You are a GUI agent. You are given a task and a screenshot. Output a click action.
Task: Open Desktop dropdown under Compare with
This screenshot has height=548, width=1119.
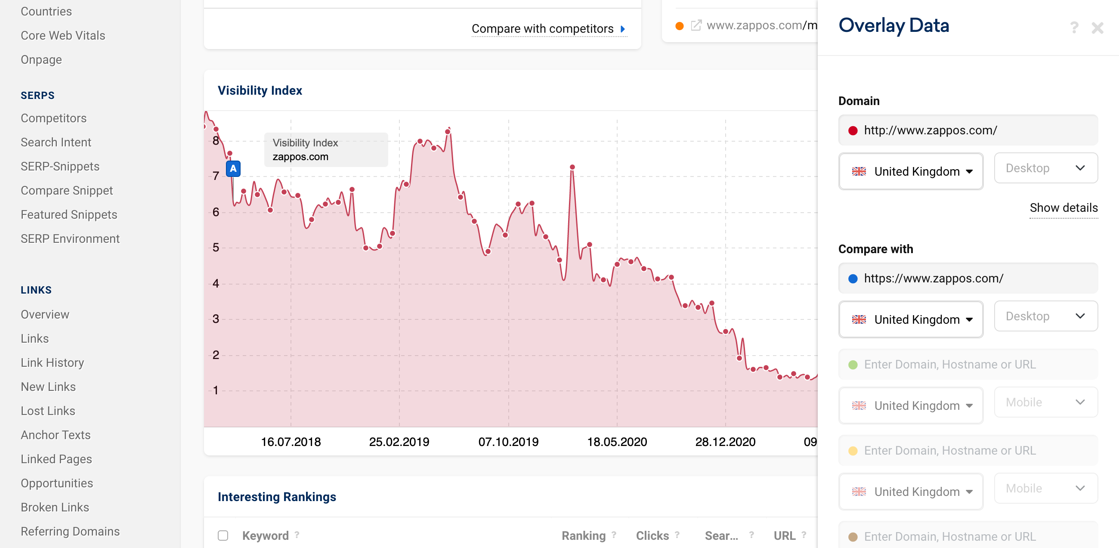(x=1045, y=316)
